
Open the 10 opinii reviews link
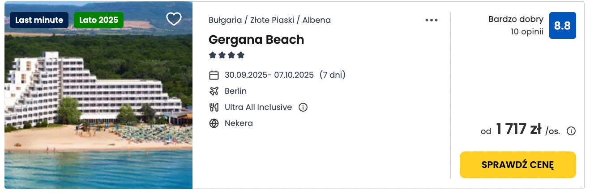pos(527,32)
